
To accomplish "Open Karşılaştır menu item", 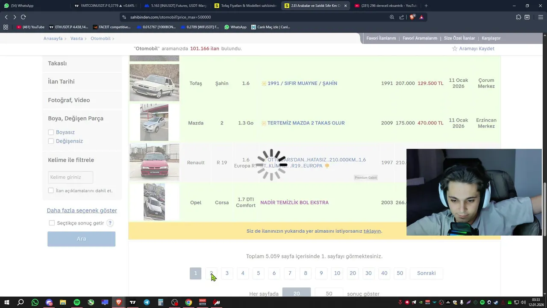I will click(x=491, y=38).
